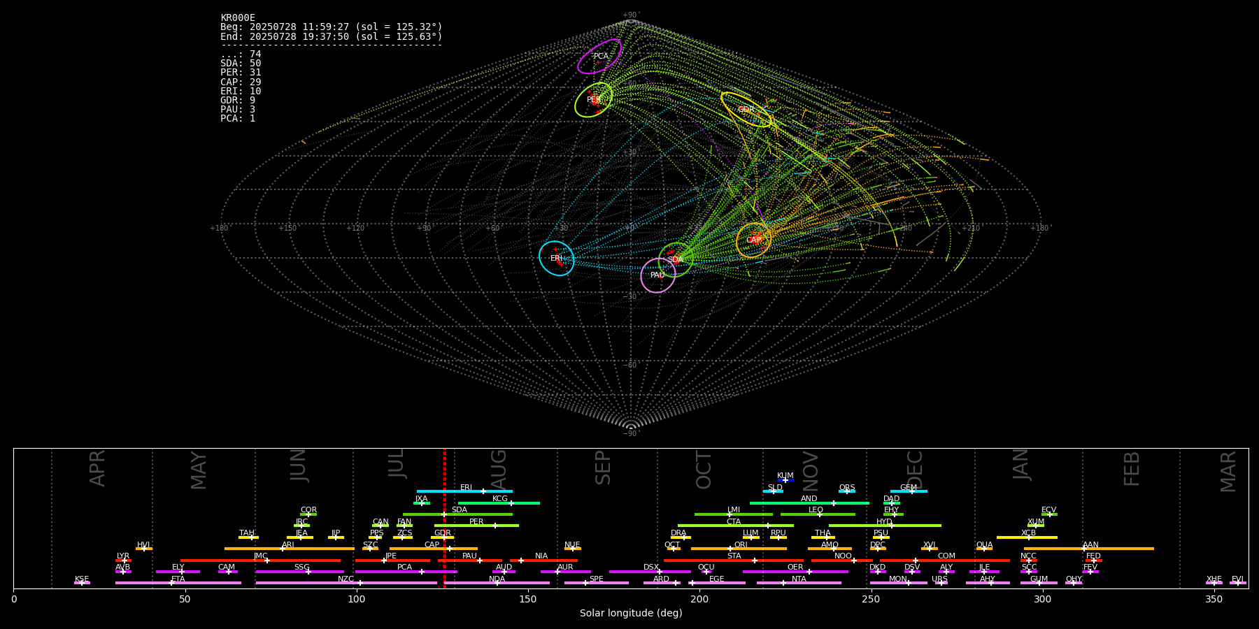This screenshot has width=1259, height=629.
Task: Select the ARI shower bar in timeline
Action: pyautogui.click(x=289, y=549)
